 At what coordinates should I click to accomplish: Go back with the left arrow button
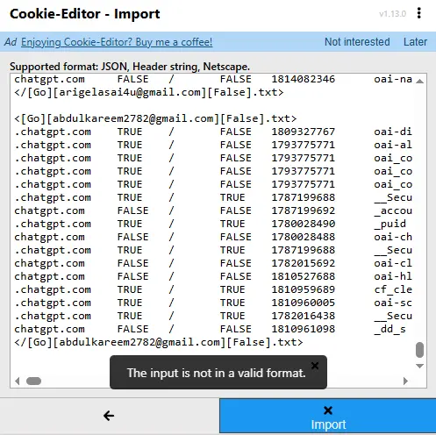click(x=109, y=416)
